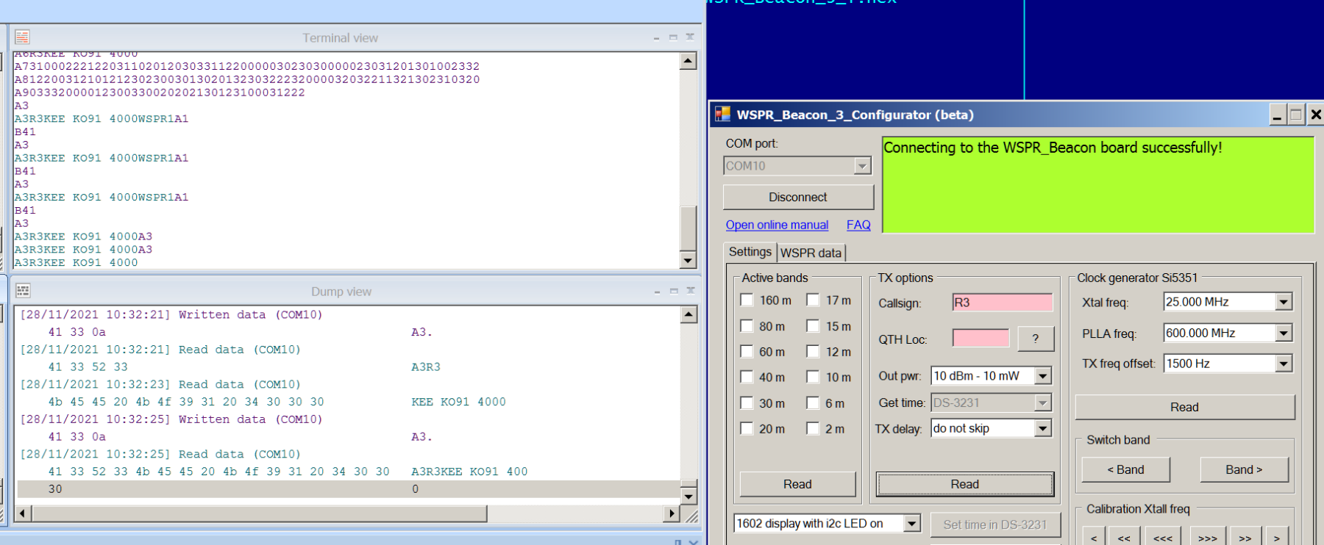Click calibration << button

pos(1124,537)
